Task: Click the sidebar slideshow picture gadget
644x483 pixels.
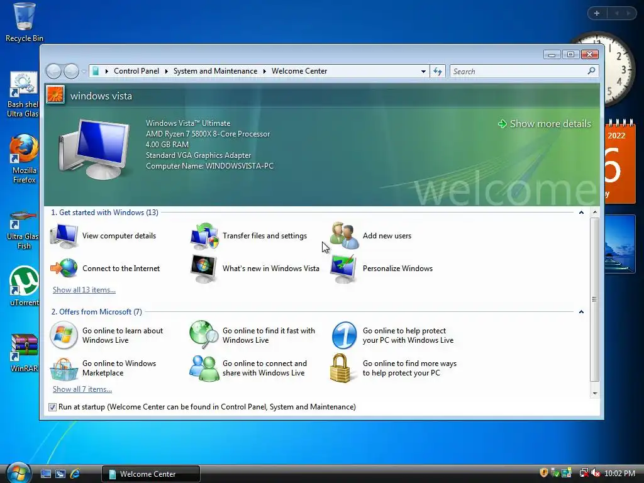Action: [x=619, y=244]
